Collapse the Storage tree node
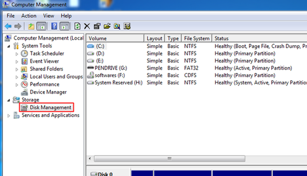This screenshot has width=307, height=176. [9, 100]
